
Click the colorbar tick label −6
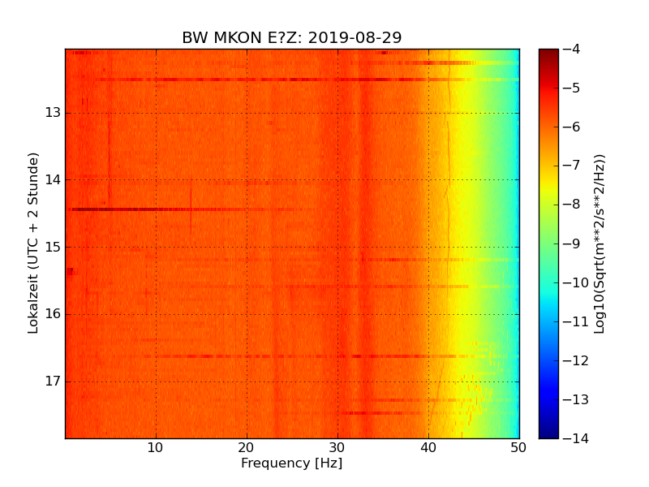[x=572, y=127]
